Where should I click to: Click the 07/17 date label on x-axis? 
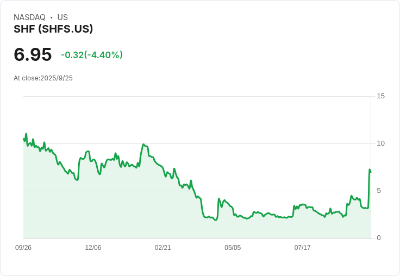point(302,247)
